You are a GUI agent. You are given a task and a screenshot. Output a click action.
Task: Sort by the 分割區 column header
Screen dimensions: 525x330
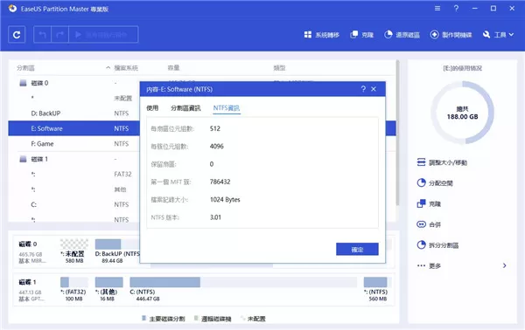pyautogui.click(x=25, y=68)
